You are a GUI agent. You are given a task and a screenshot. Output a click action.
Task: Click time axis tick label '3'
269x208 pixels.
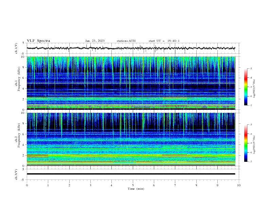tap(90, 185)
